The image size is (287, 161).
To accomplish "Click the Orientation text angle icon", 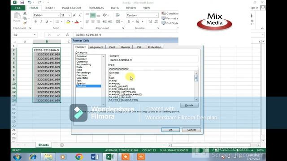I will [x=104, y=15].
